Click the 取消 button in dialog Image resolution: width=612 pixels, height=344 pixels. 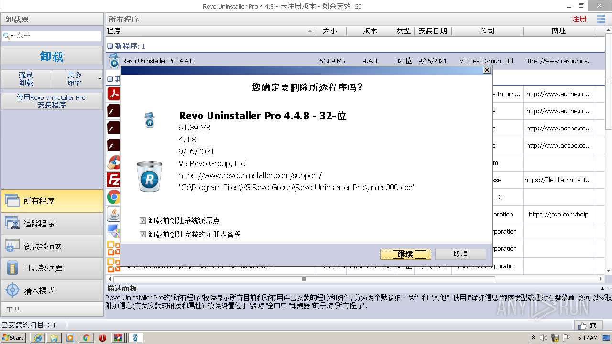coord(460,254)
